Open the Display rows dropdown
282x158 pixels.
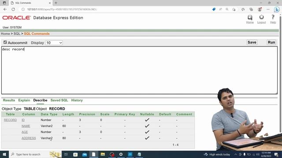54,43
